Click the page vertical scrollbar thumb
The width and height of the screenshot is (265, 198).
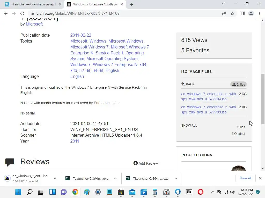tap(263, 99)
